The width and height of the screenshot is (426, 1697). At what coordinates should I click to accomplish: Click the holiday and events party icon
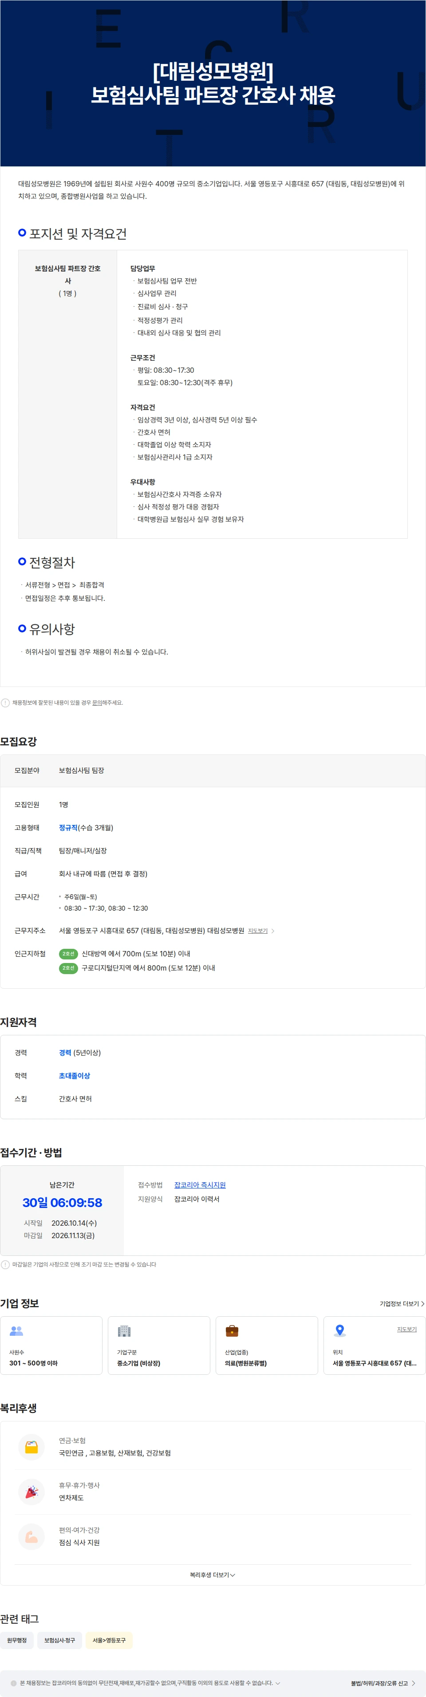[x=32, y=1492]
